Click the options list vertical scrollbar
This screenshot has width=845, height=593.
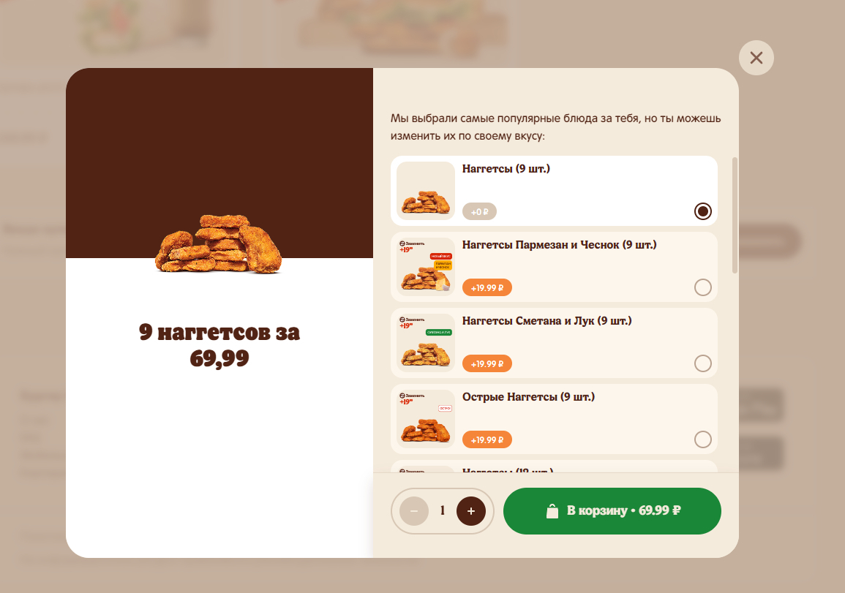(x=735, y=216)
